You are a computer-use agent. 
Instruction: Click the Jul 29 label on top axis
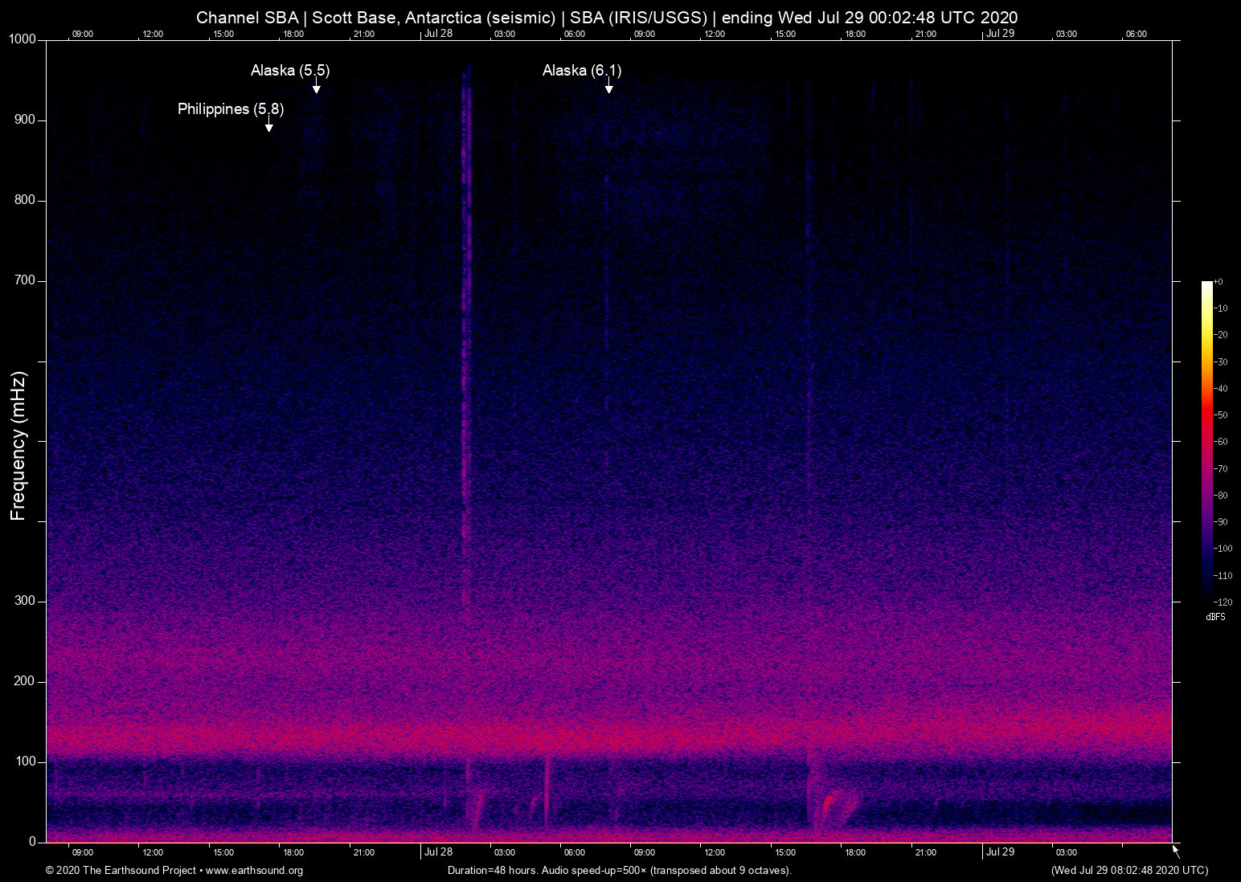tap(1001, 34)
